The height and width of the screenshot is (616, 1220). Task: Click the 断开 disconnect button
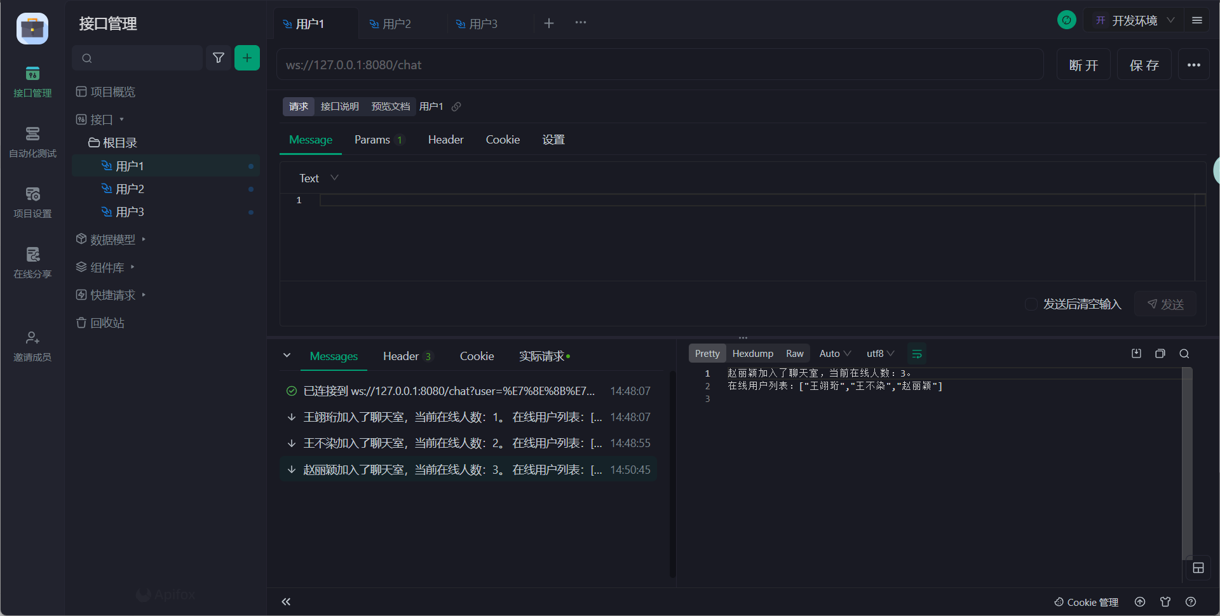[x=1083, y=64]
